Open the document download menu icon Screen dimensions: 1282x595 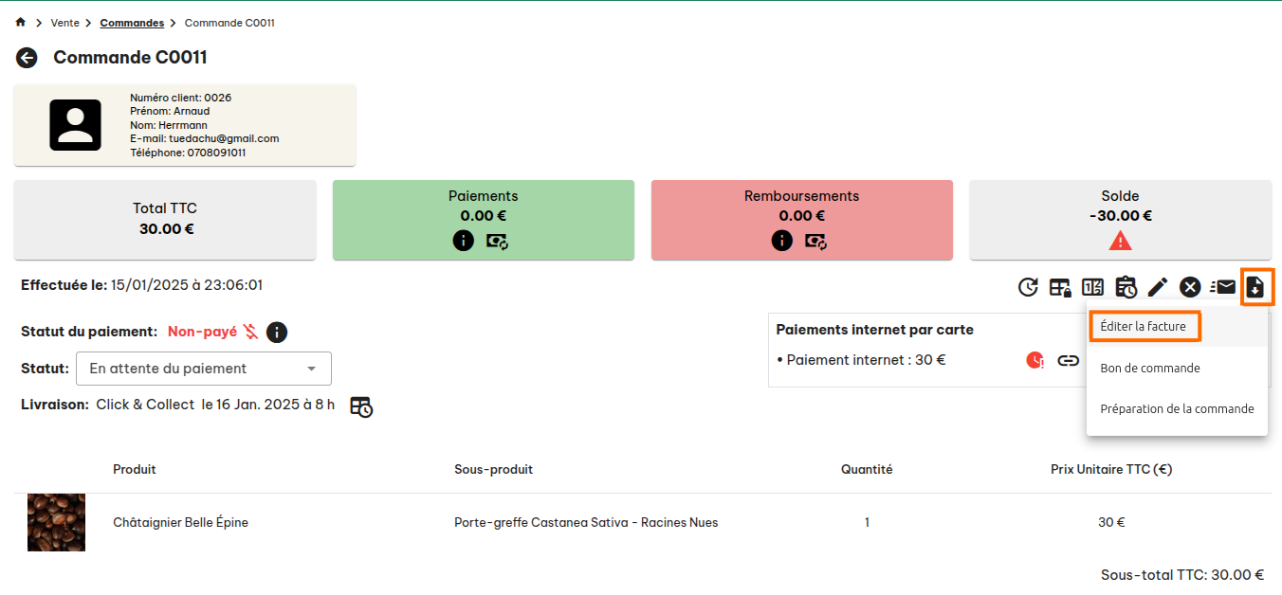point(1255,287)
